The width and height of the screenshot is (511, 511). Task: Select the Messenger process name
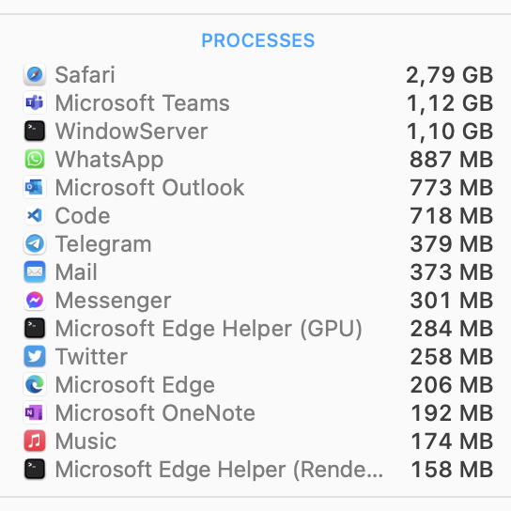tap(113, 301)
